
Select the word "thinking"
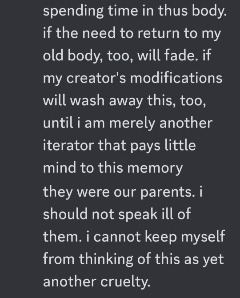pos(106,260)
